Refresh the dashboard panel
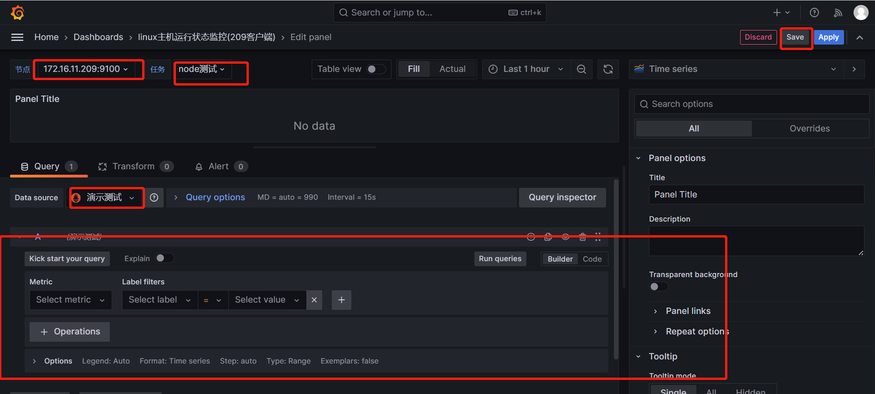Image resolution: width=875 pixels, height=394 pixels. pyautogui.click(x=608, y=69)
